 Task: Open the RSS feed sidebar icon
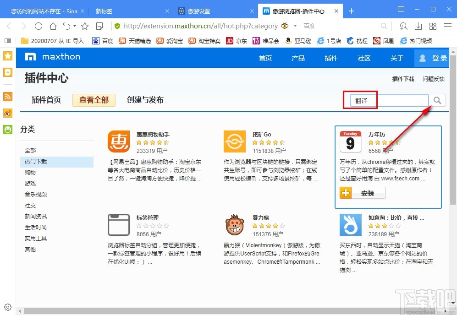point(8,96)
